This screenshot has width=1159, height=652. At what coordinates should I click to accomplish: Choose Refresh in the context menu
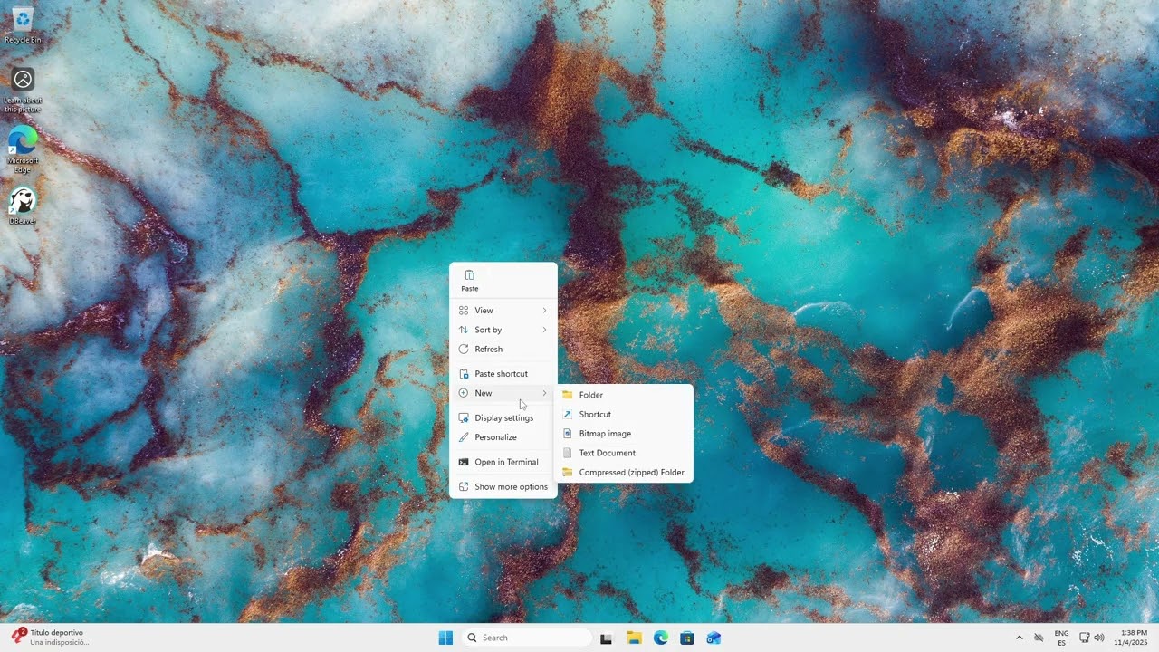click(x=503, y=349)
